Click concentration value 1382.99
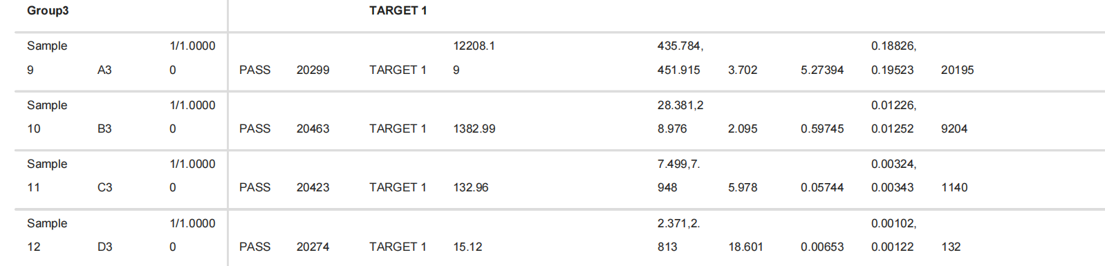This screenshot has height=266, width=1105. [x=474, y=129]
